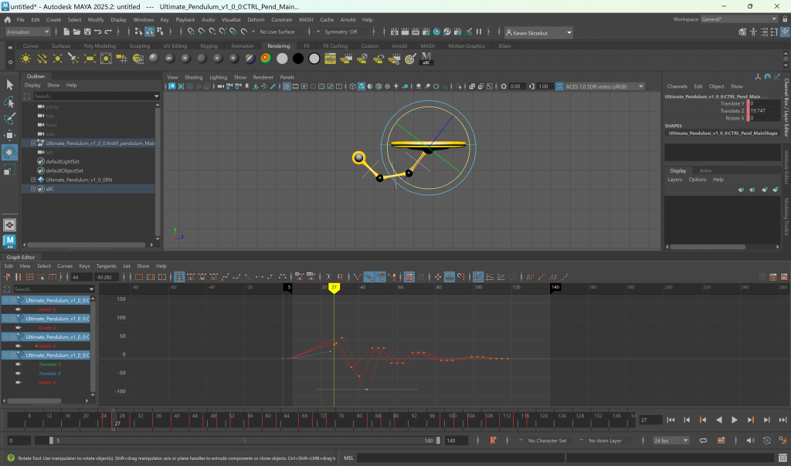The height and width of the screenshot is (466, 791).
Task: Select the Rotate tool in the left toolbox
Action: pos(9,153)
